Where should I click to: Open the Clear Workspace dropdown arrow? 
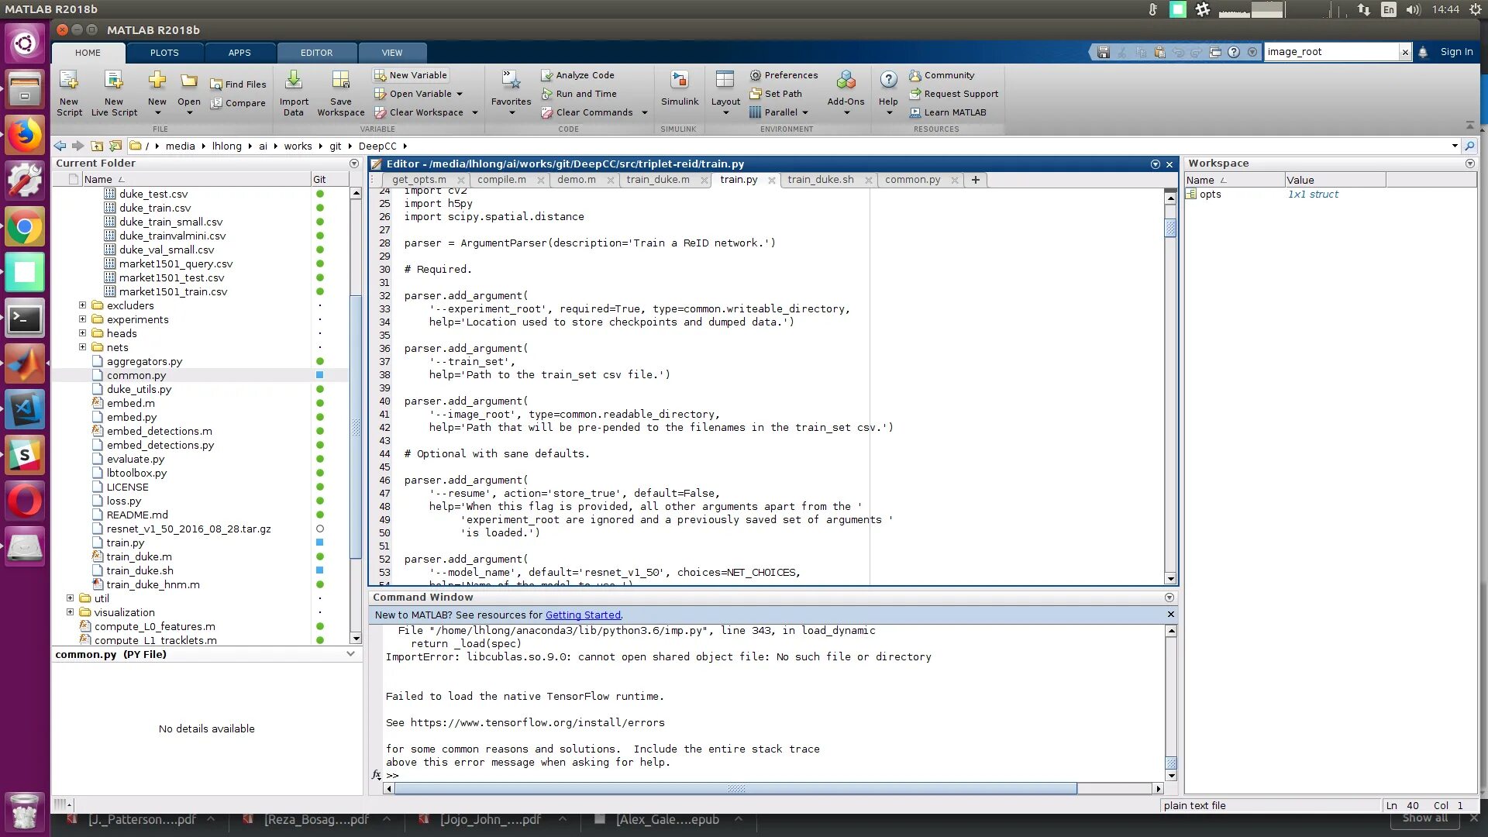(475, 113)
